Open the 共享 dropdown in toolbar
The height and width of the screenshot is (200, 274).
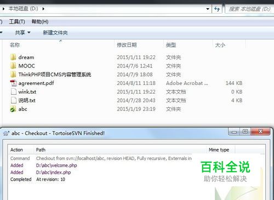[22, 33]
